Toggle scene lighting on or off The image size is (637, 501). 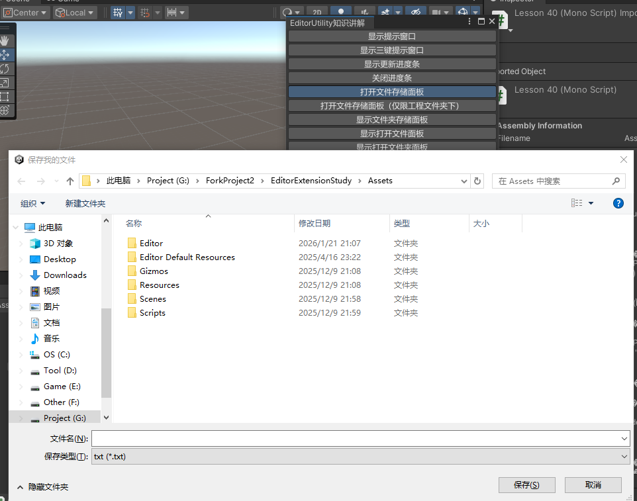point(341,13)
